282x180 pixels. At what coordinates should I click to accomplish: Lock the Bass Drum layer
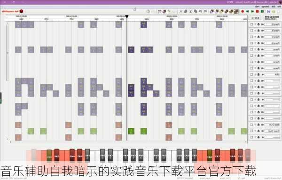(258, 125)
